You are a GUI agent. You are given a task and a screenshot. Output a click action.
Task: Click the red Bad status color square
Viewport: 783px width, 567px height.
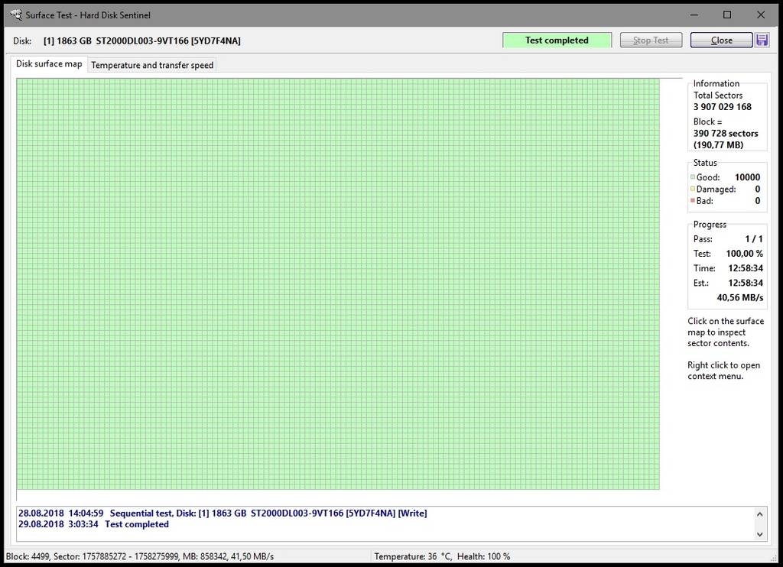coord(693,200)
